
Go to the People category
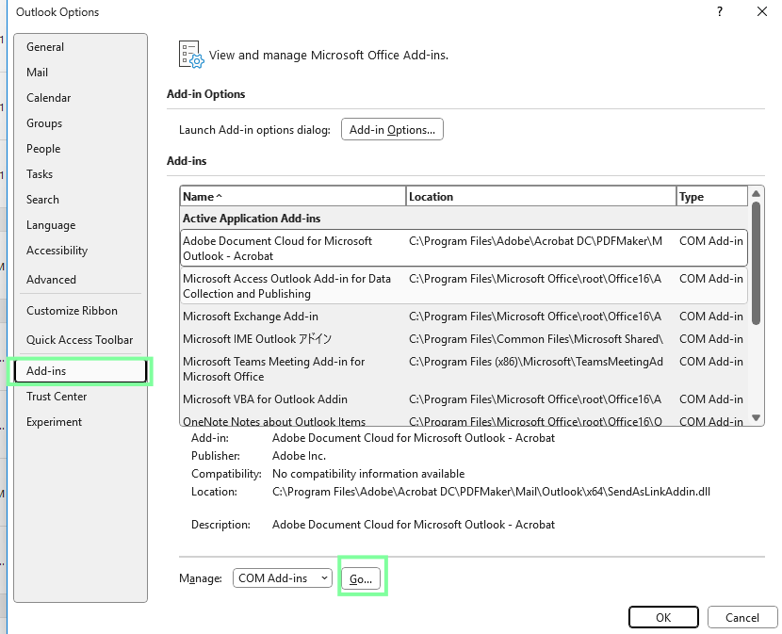pyautogui.click(x=81, y=149)
